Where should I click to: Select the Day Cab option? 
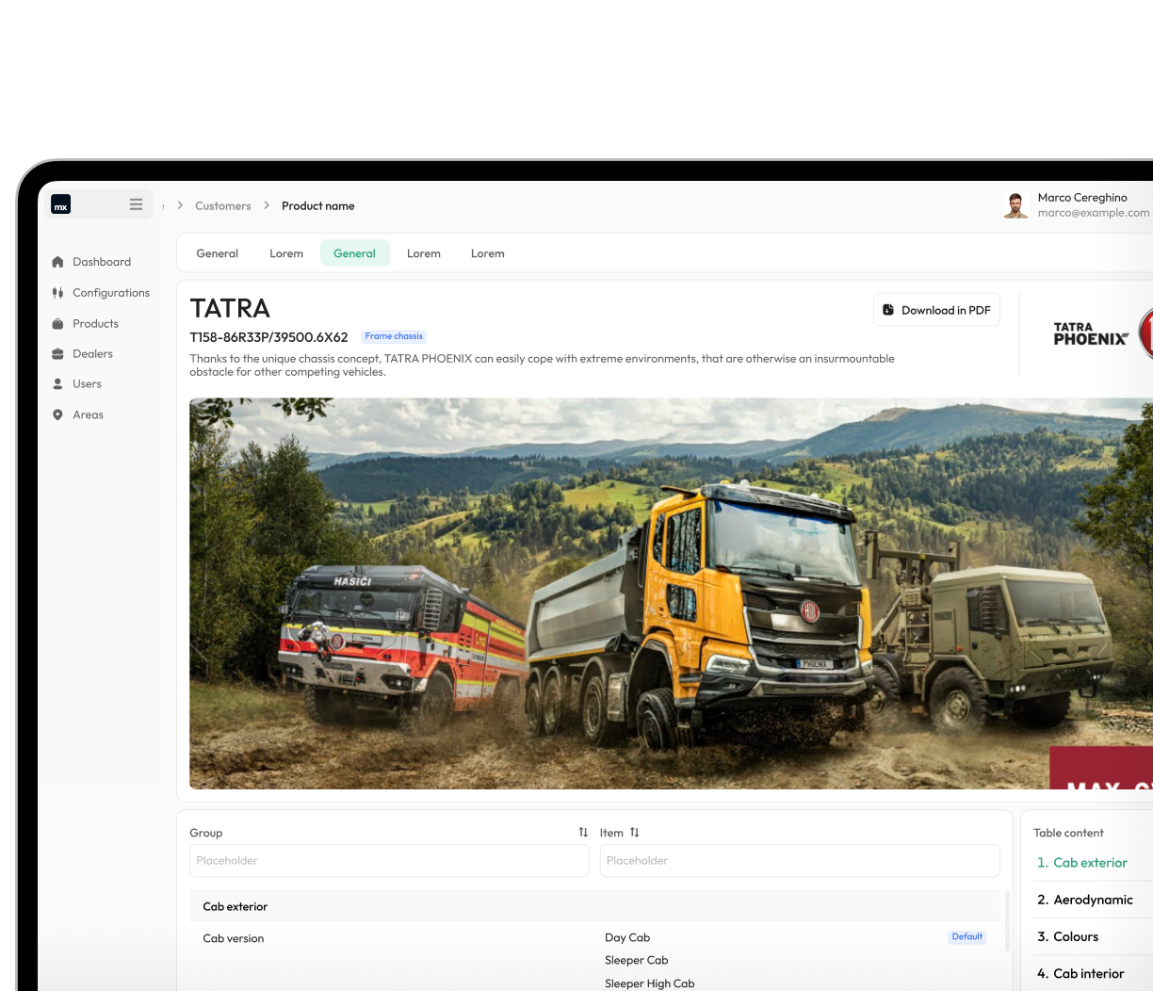627,937
